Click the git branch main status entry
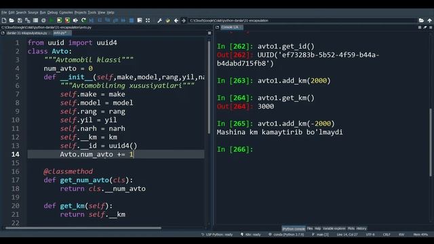The height and width of the screenshot is (244, 434). click(320, 235)
